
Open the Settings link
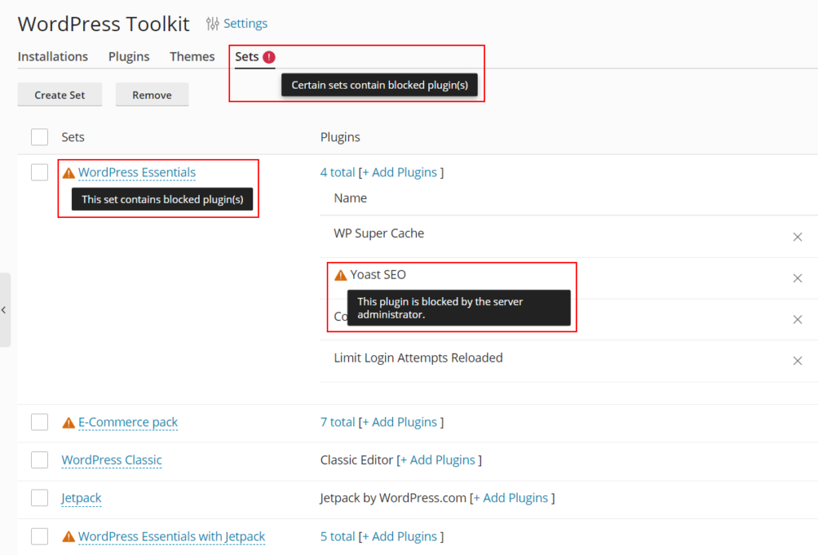(245, 23)
